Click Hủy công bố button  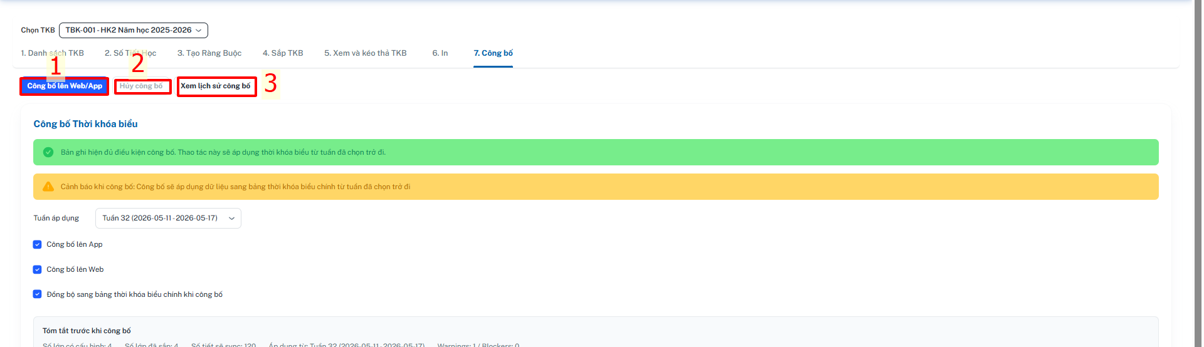tap(142, 86)
